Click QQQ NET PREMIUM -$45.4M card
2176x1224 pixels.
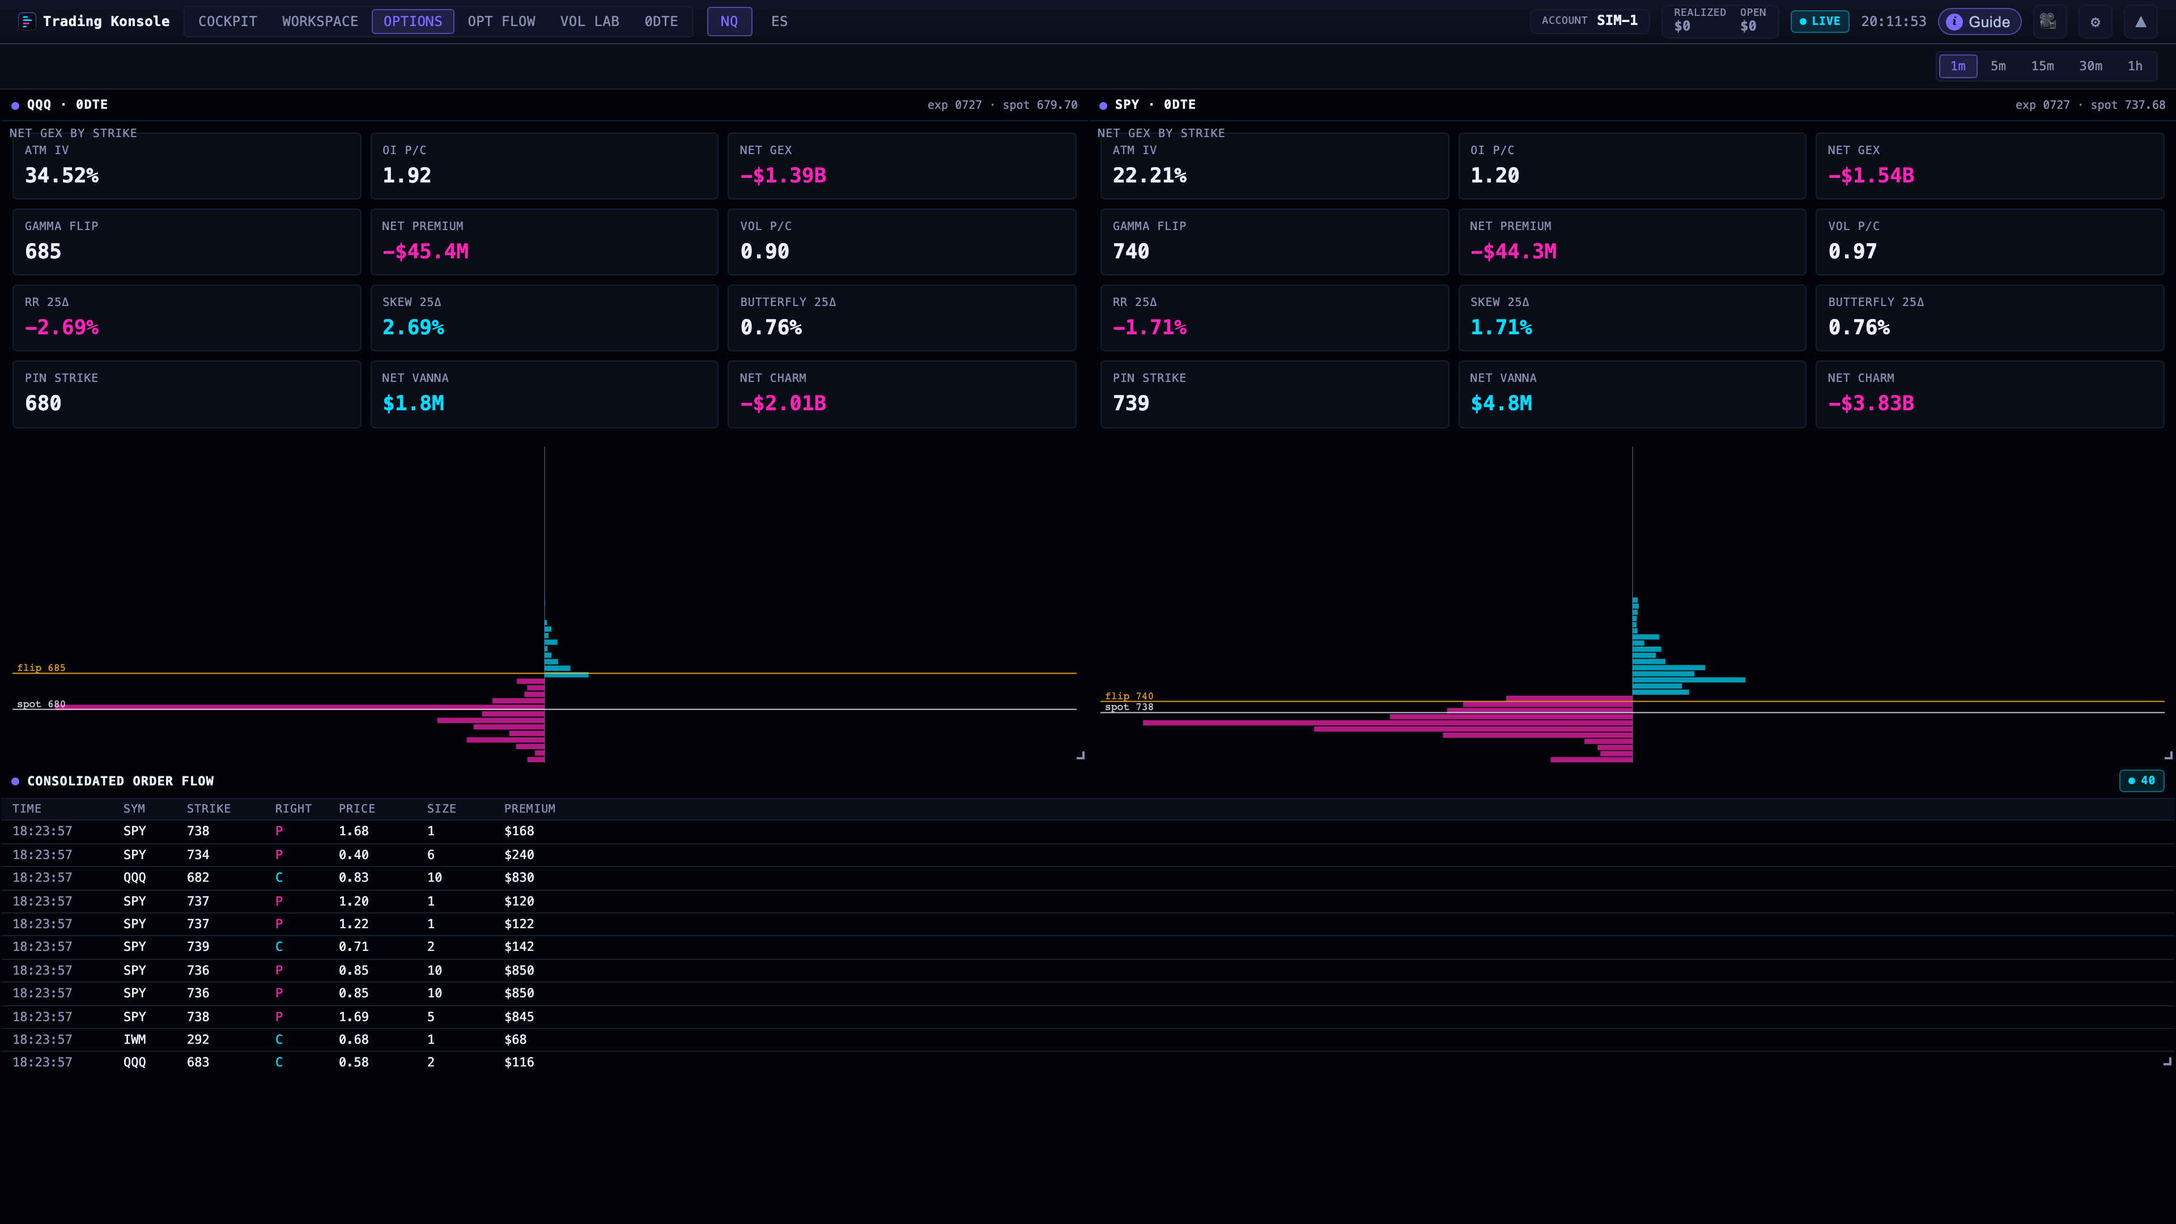pyautogui.click(x=544, y=241)
